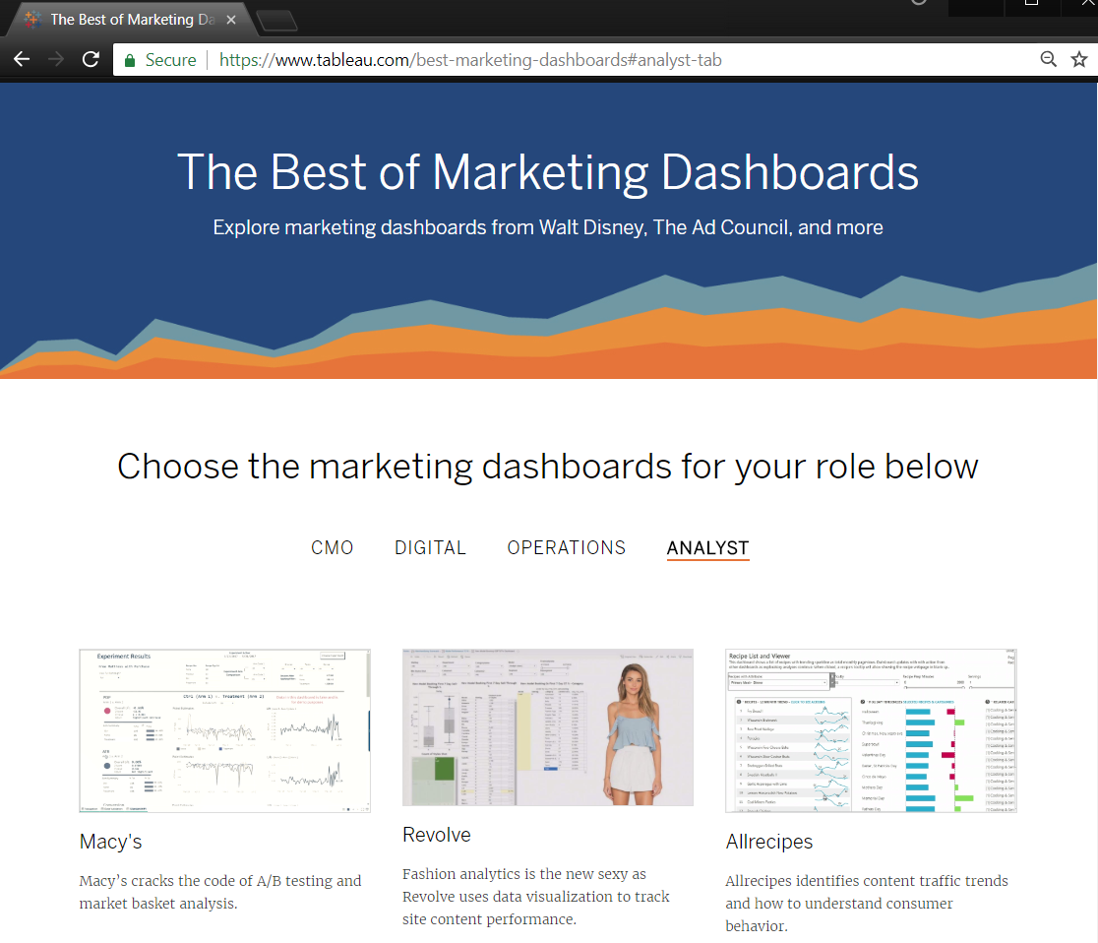The image size is (1098, 943).
Task: Click the Revolve fashion analytics thumbnail
Action: [547, 727]
